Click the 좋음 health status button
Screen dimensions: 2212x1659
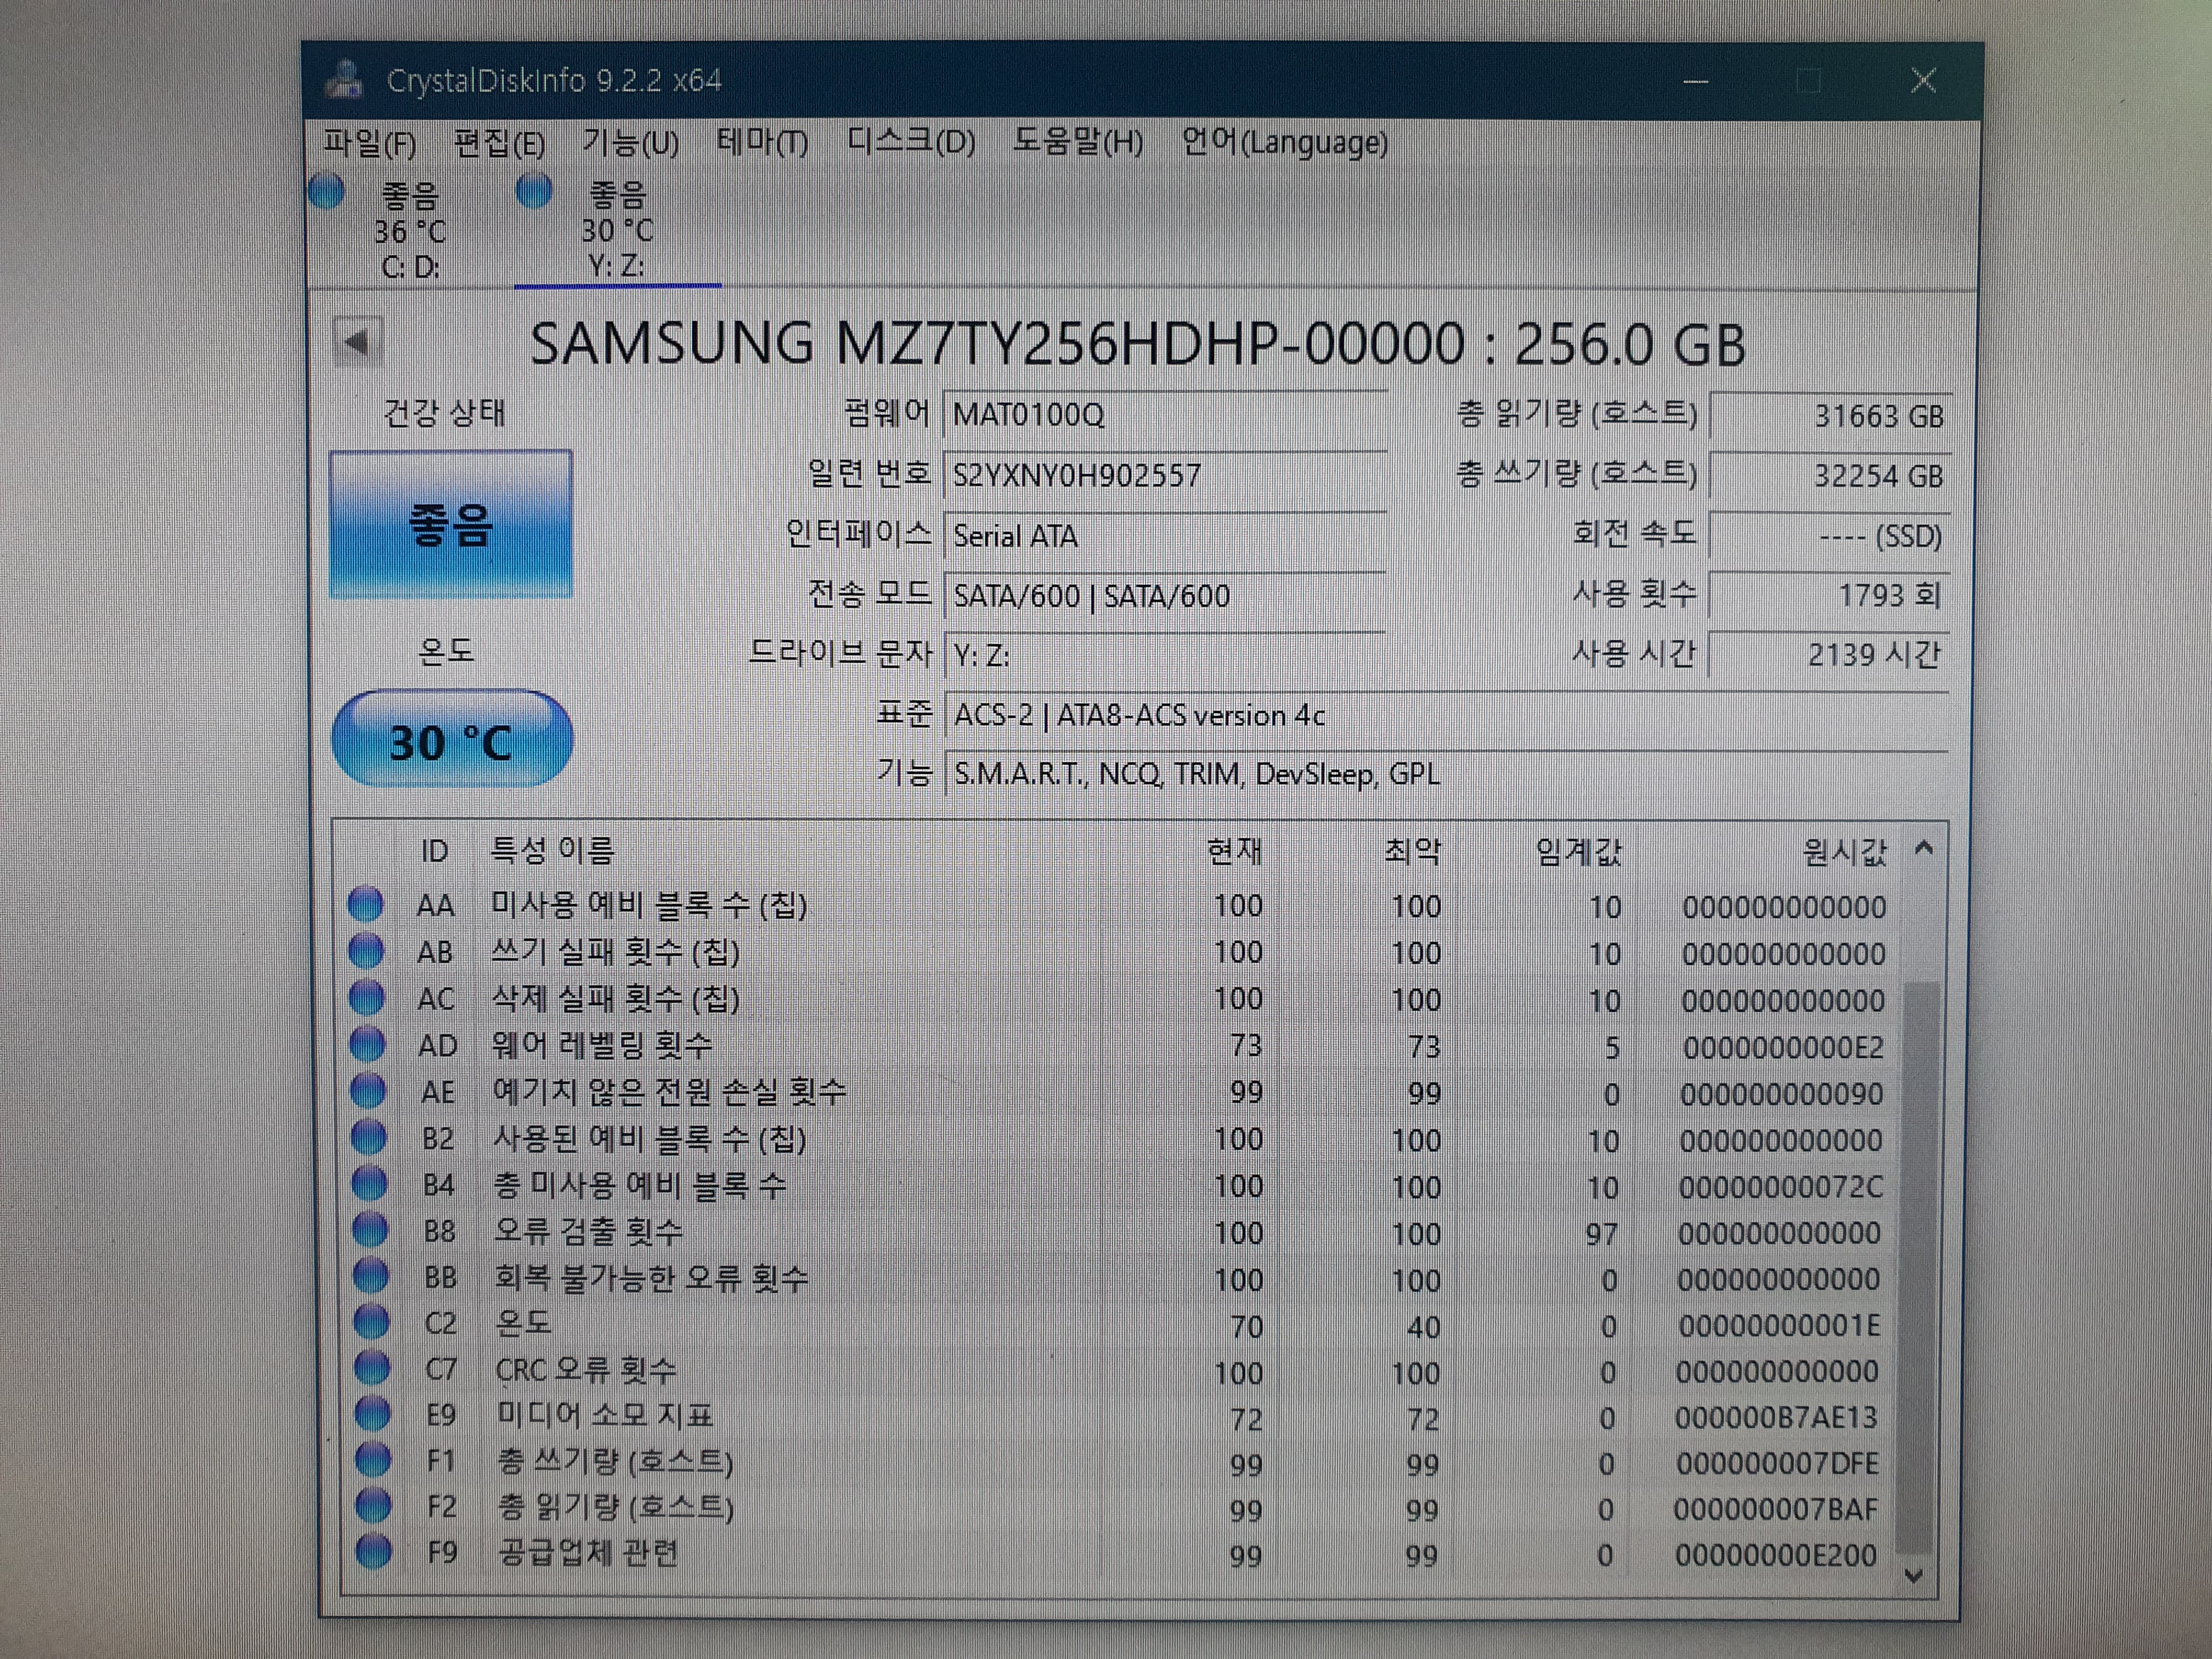point(451,525)
